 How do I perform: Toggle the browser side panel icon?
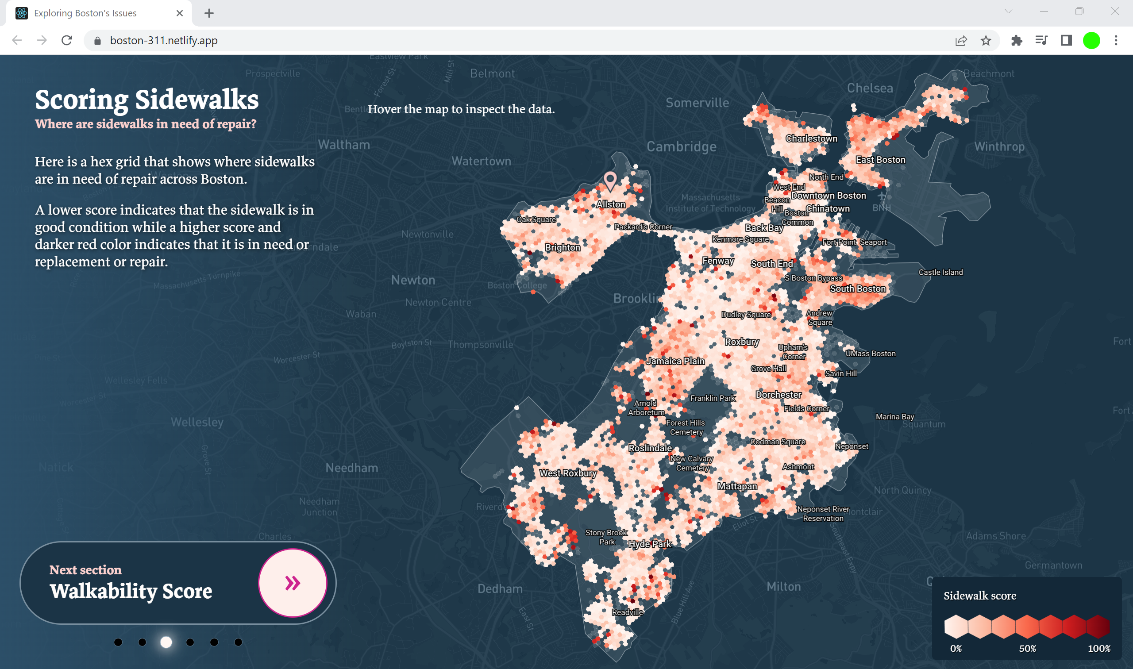coord(1066,41)
